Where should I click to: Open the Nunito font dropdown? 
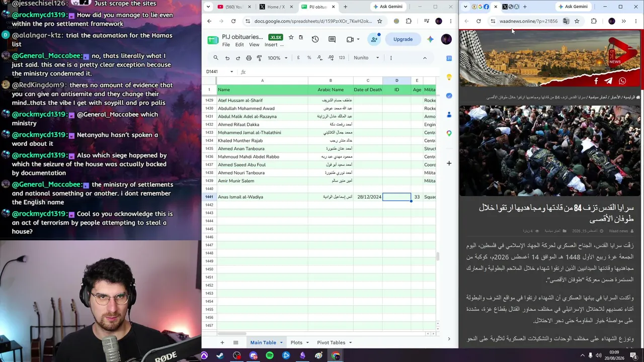[x=366, y=58]
